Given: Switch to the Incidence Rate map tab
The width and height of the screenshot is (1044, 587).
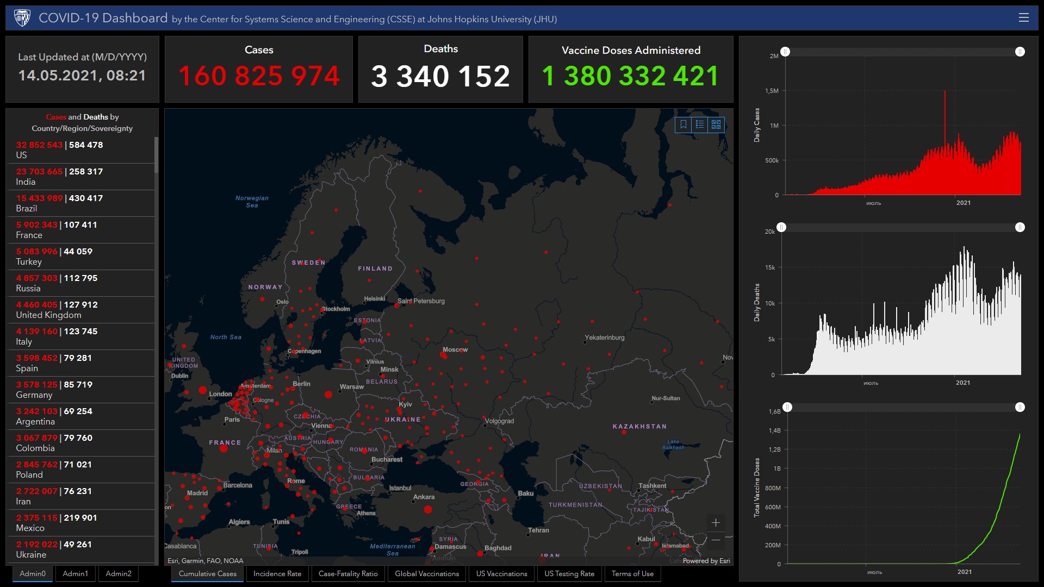Looking at the screenshot, I should coord(277,573).
